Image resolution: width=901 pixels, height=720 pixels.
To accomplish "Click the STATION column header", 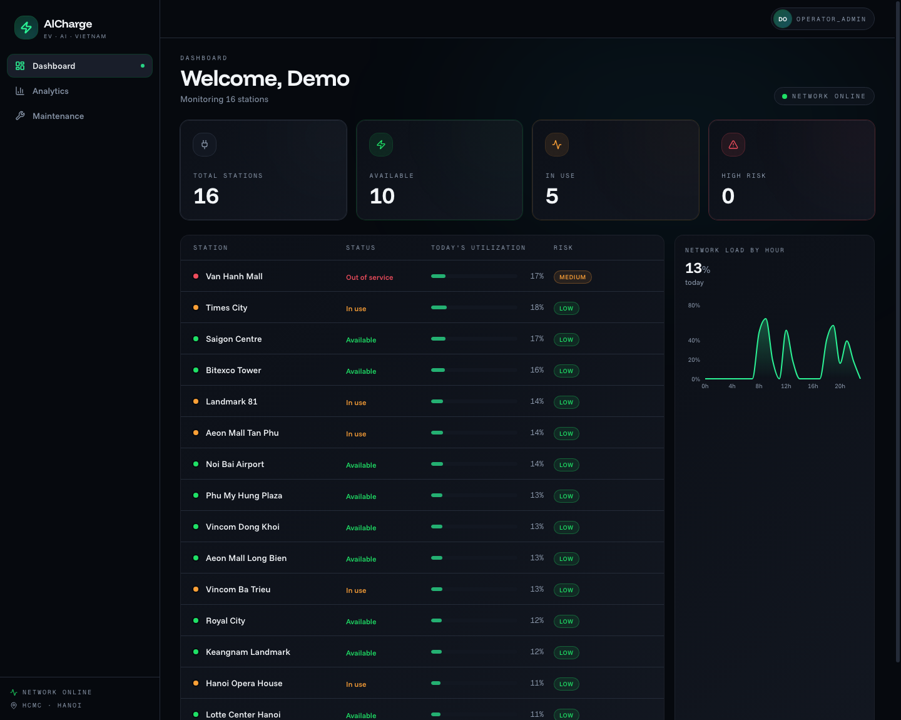I will (210, 248).
